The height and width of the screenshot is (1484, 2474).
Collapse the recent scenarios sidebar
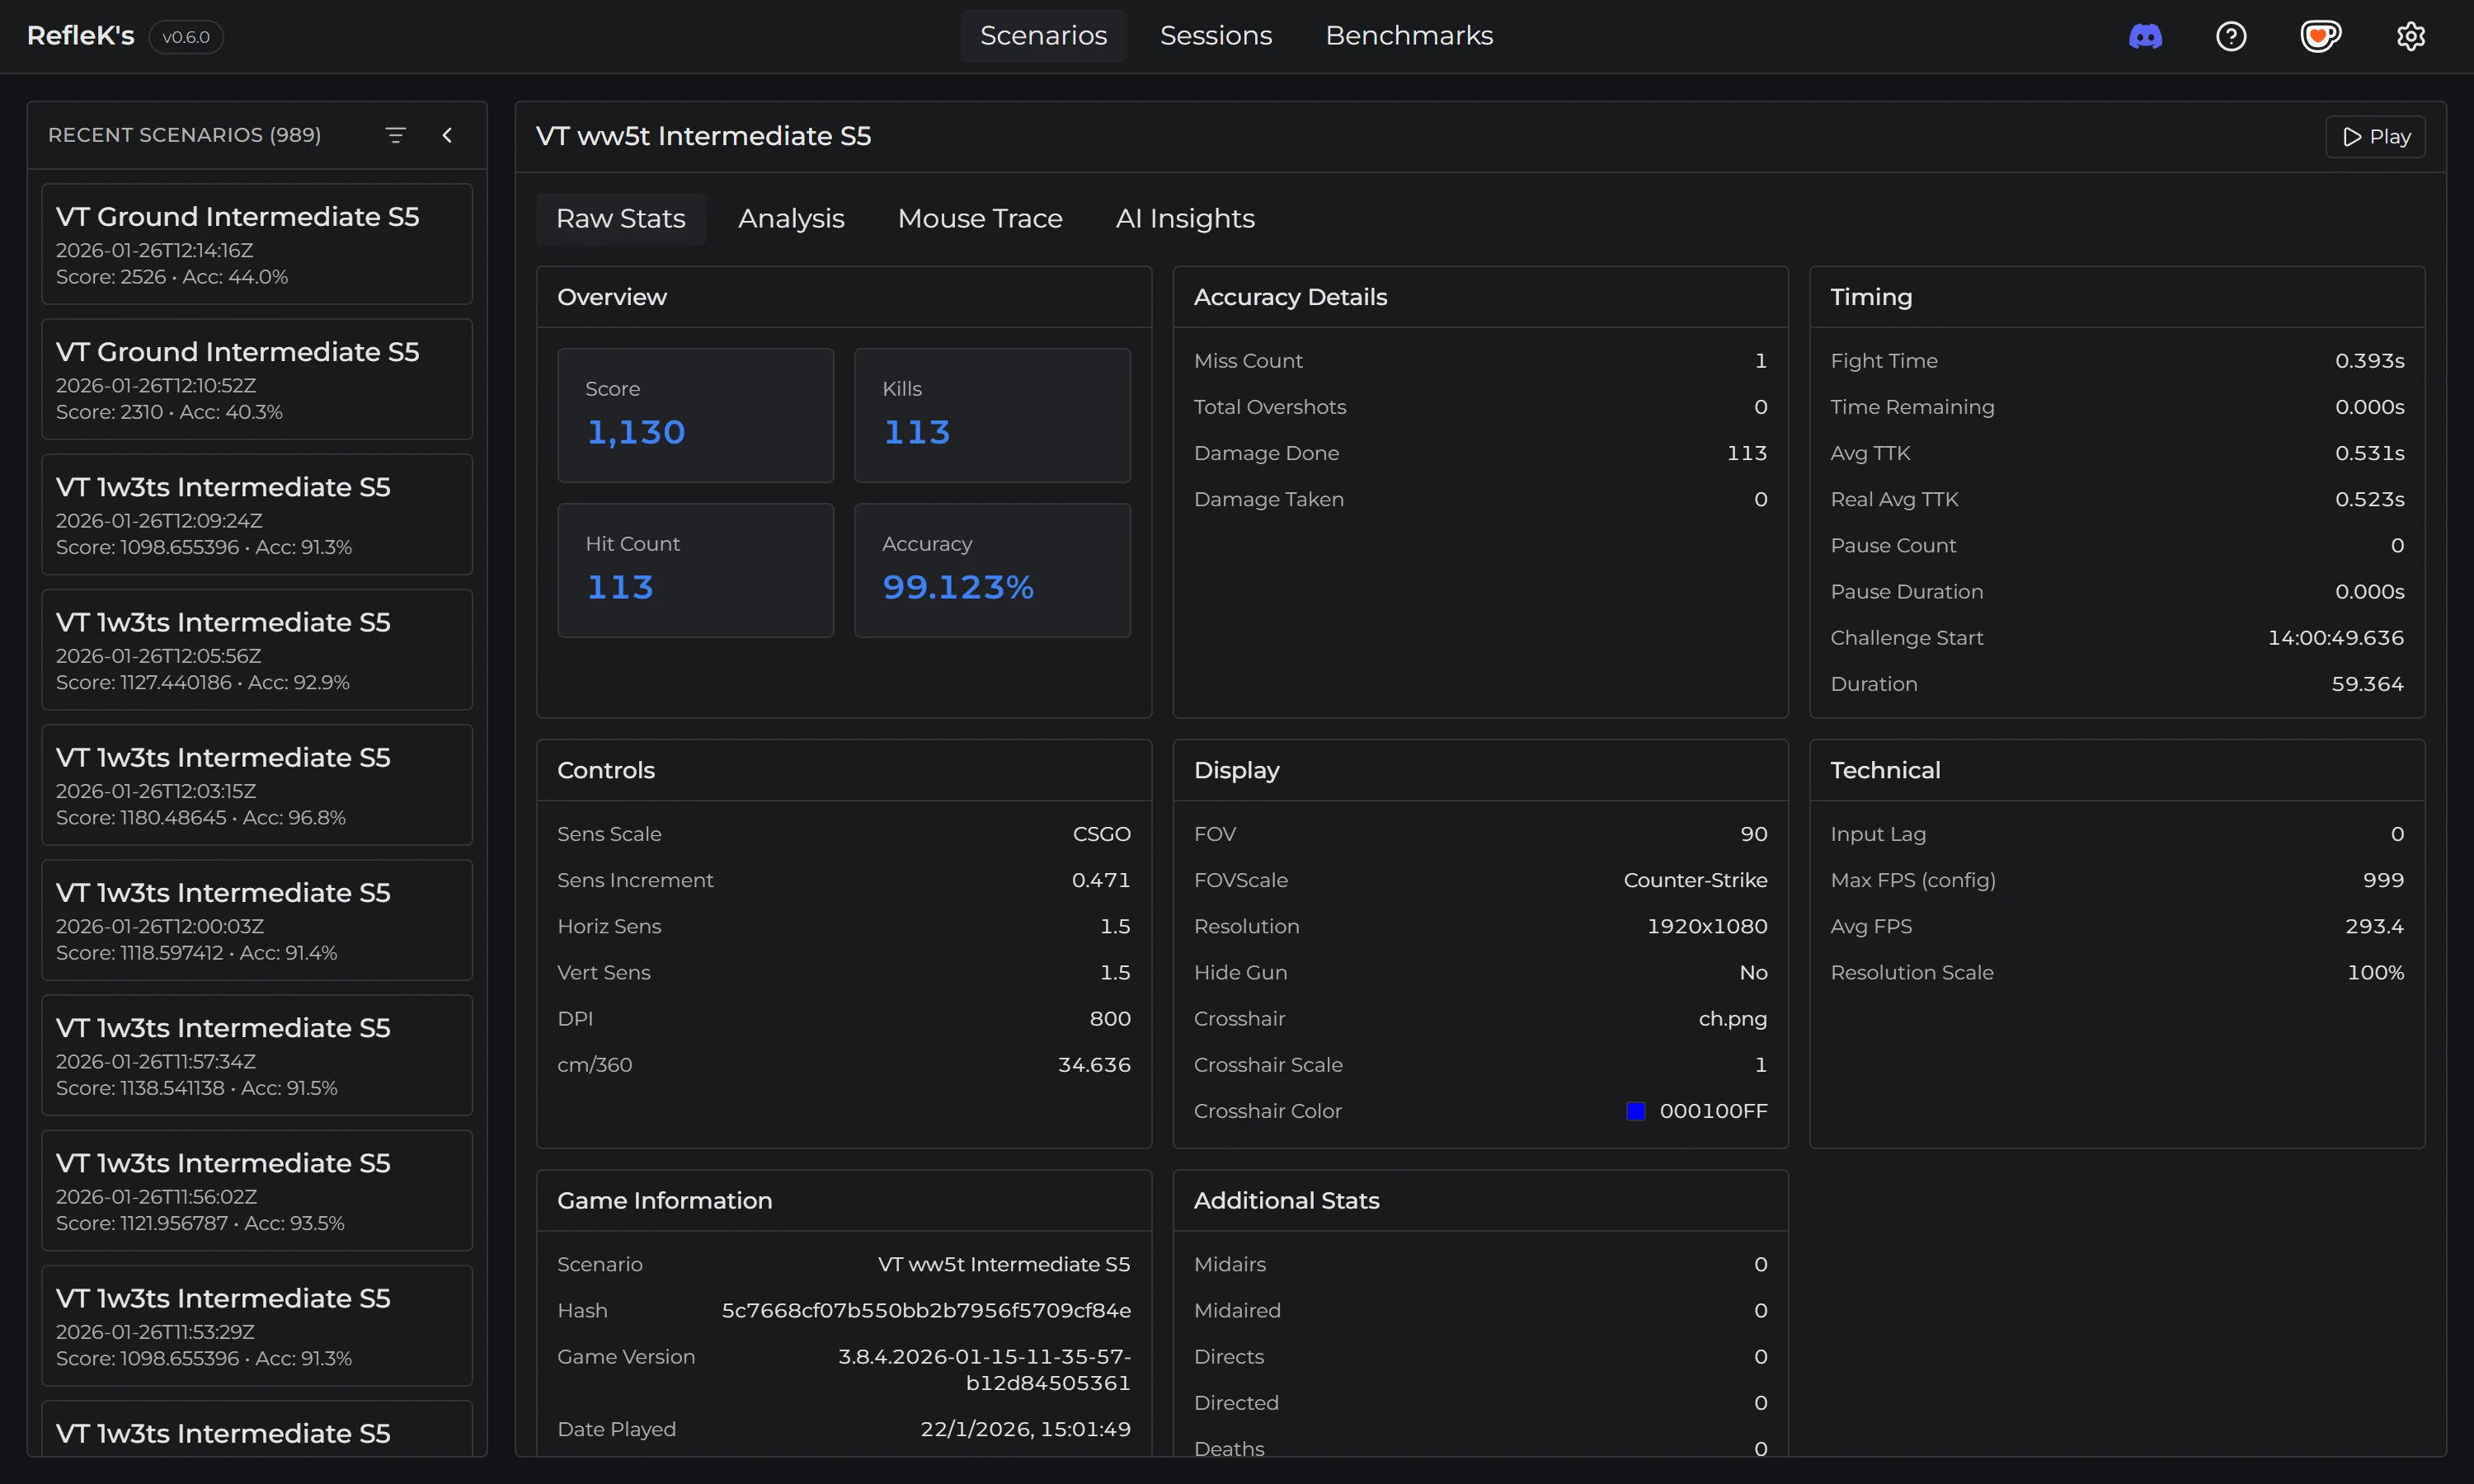(x=447, y=135)
